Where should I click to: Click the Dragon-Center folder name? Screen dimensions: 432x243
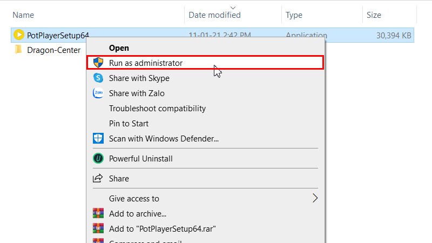click(54, 50)
